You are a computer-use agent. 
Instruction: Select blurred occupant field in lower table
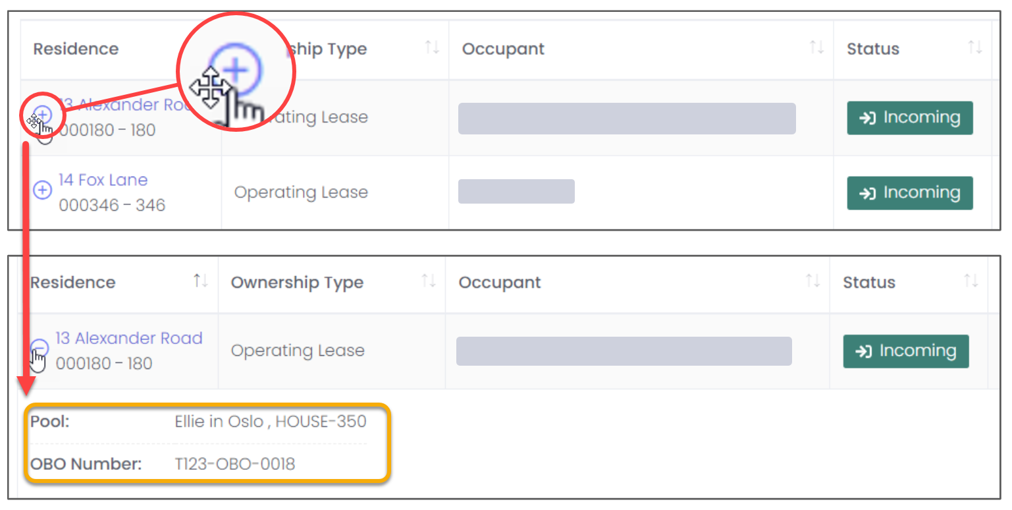tap(624, 351)
